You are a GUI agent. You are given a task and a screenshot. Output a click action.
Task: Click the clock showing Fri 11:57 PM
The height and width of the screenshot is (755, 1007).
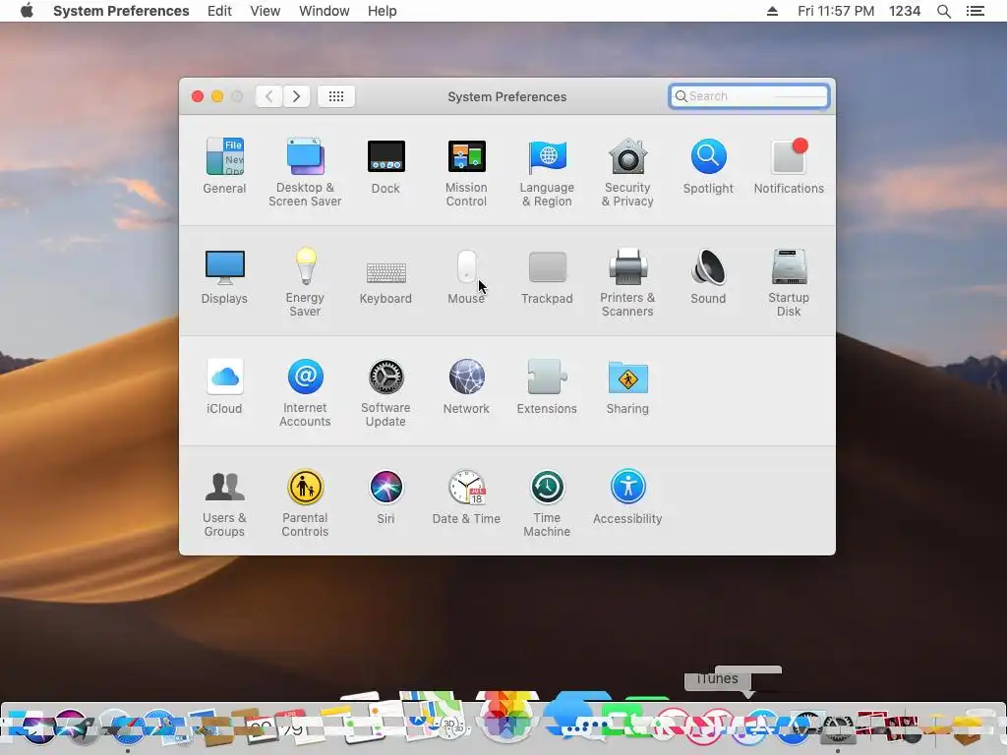coord(836,11)
